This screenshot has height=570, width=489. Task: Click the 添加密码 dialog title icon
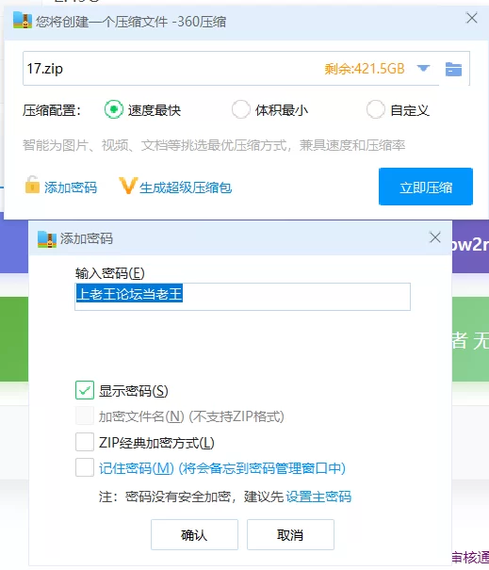pyautogui.click(x=47, y=239)
